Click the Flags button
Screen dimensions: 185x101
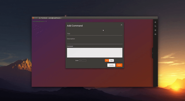111,60
